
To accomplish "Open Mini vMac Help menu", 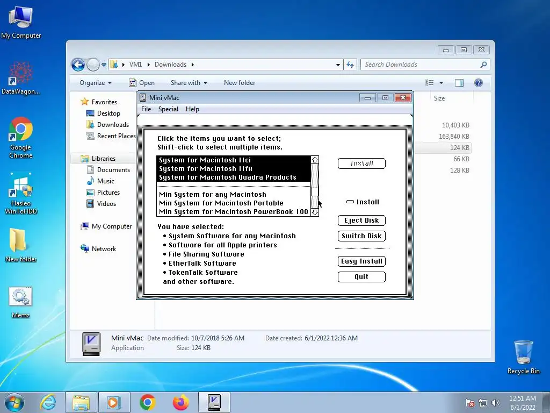I will click(192, 109).
